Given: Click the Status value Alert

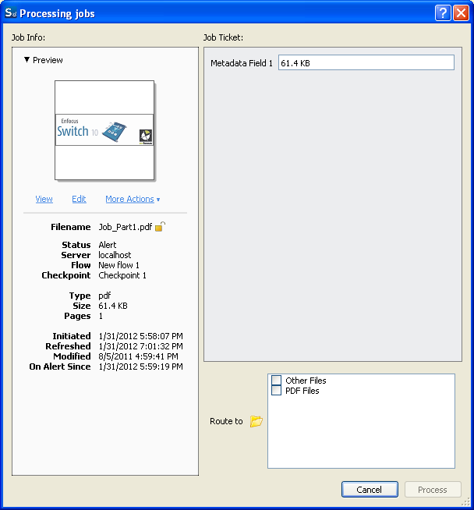Looking at the screenshot, I should click(108, 245).
